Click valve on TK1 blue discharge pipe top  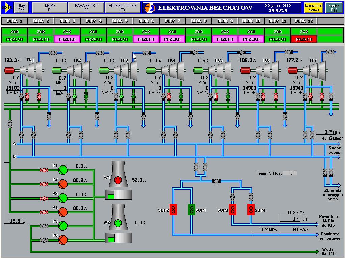click(x=53, y=53)
